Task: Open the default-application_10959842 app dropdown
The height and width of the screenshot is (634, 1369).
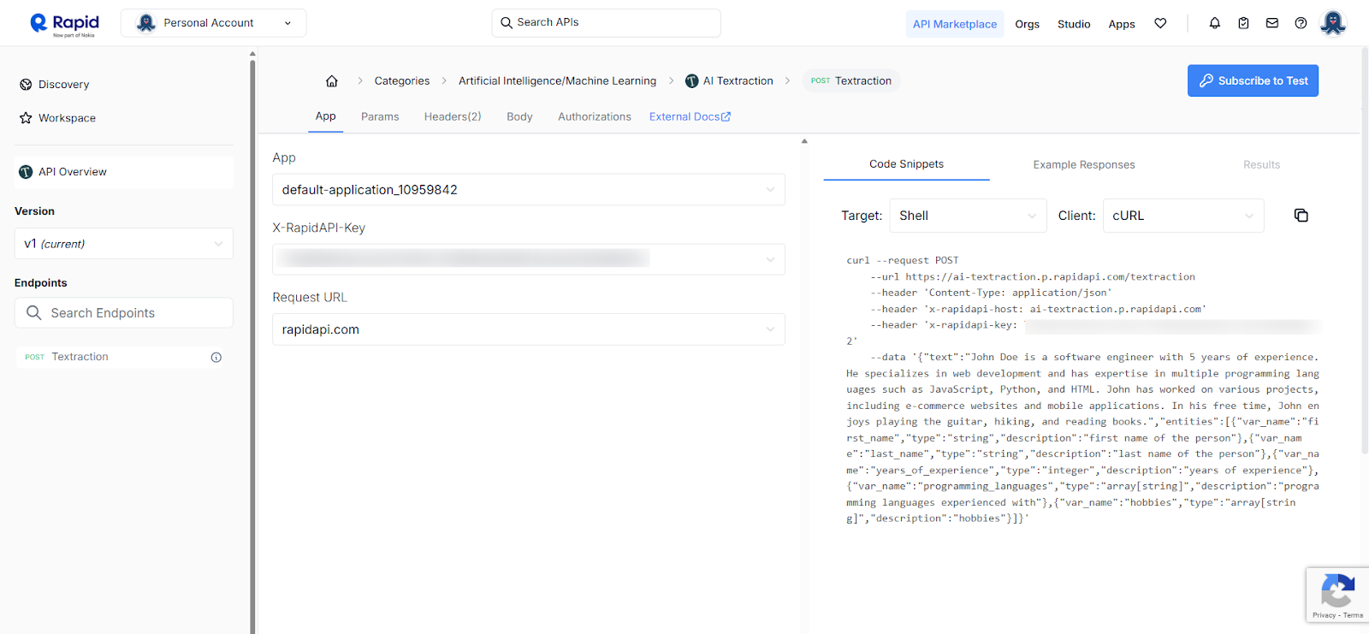Action: 529,190
